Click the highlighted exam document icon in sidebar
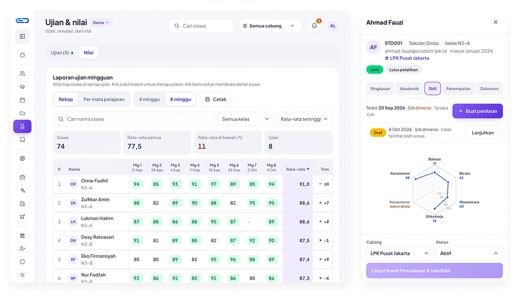 (x=22, y=126)
